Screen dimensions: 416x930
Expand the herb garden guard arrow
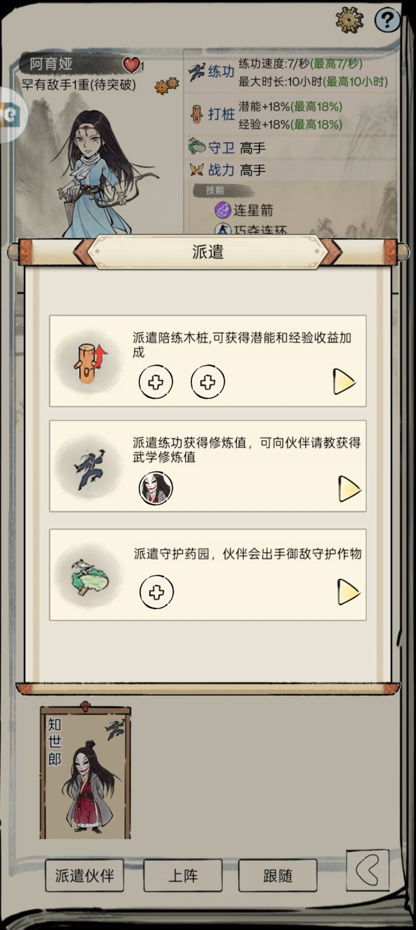[348, 592]
